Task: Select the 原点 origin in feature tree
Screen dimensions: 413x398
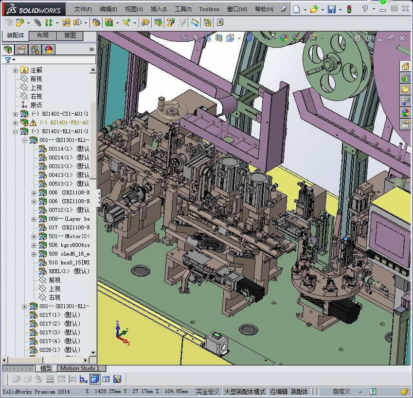Action: [x=36, y=105]
